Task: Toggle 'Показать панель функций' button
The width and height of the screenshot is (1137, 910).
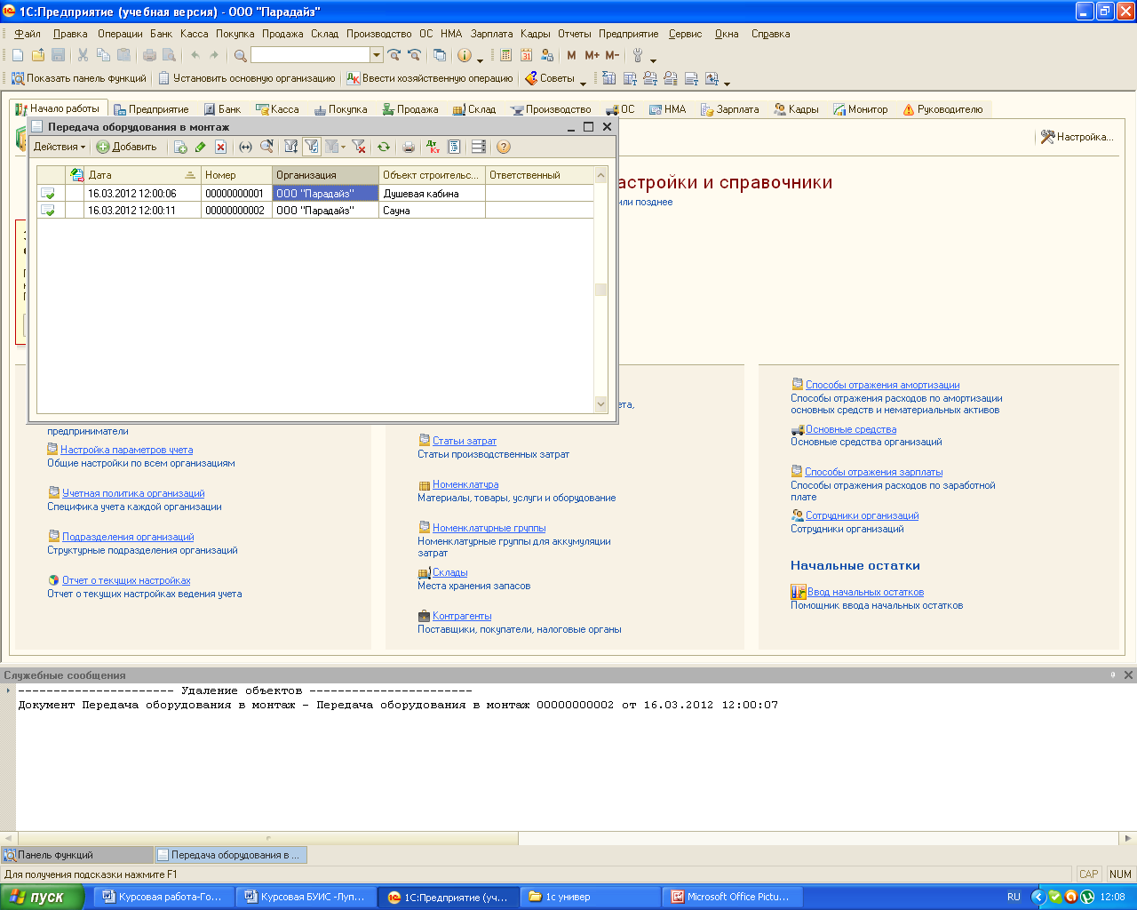Action: pyautogui.click(x=78, y=78)
